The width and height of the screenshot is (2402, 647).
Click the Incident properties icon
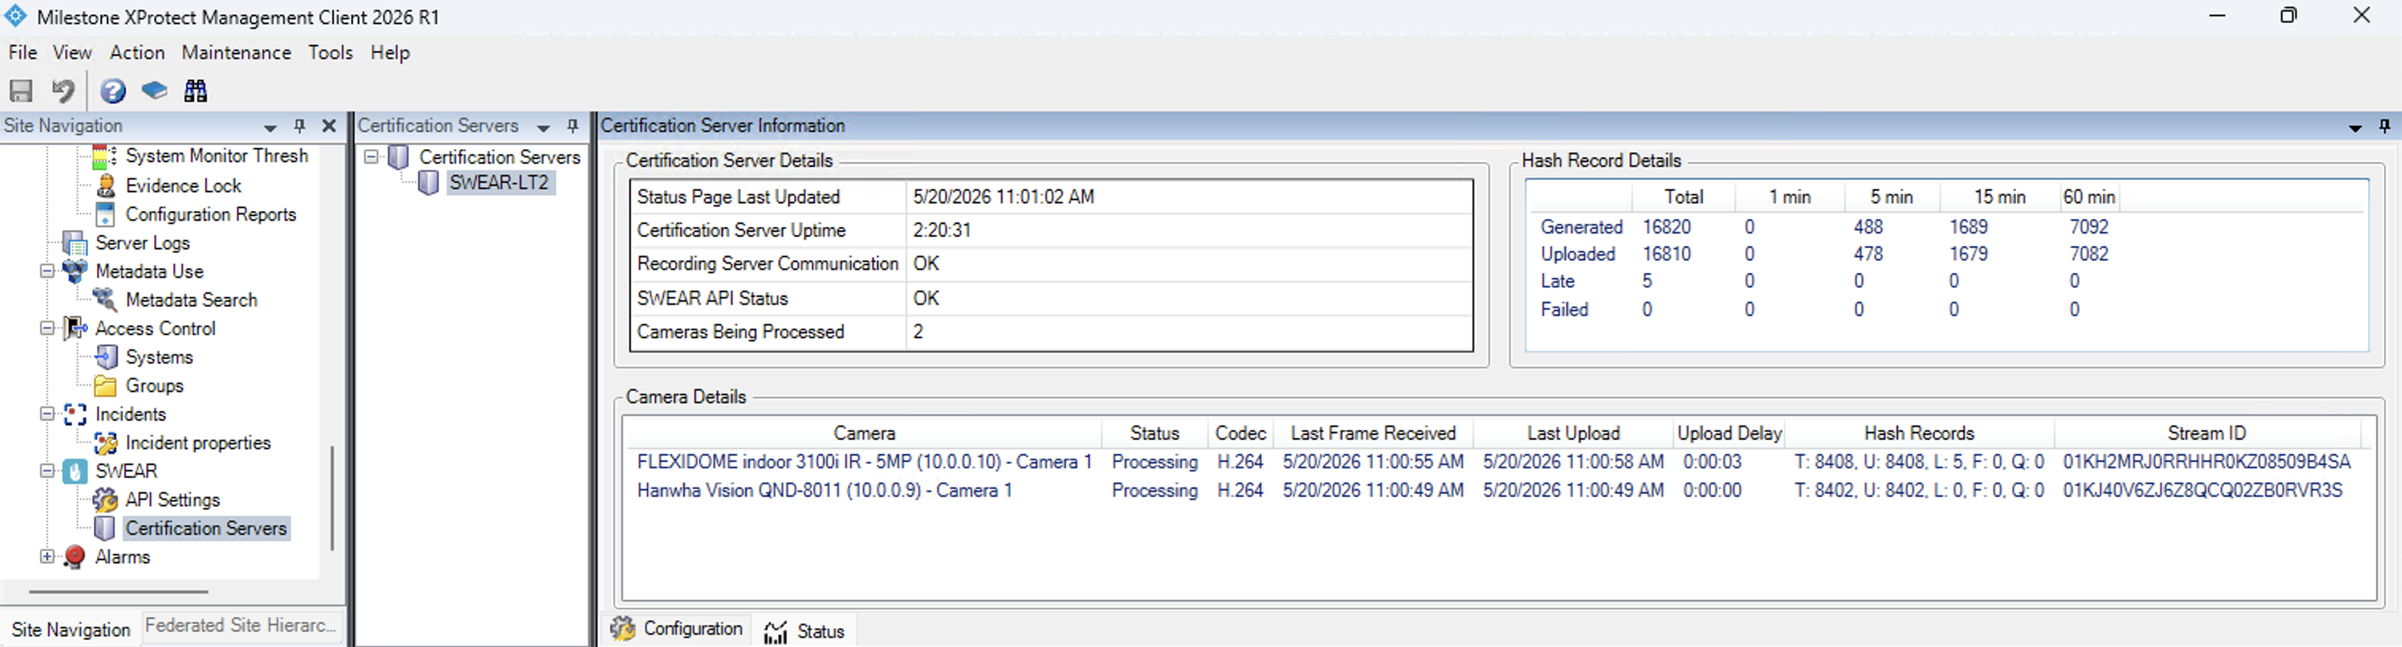[x=106, y=443]
